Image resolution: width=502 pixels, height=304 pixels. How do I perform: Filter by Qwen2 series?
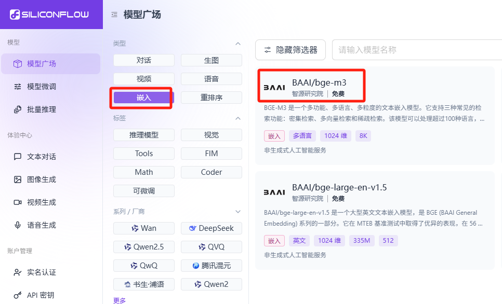point(212,284)
